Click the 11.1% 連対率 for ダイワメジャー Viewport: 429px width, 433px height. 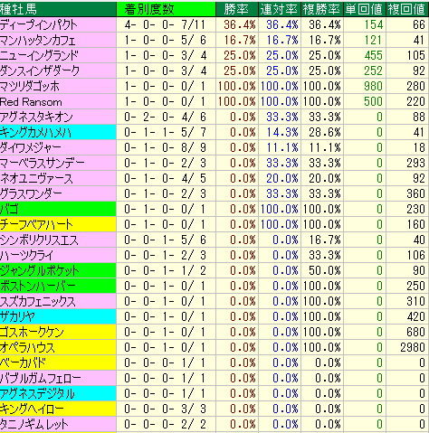(x=282, y=147)
